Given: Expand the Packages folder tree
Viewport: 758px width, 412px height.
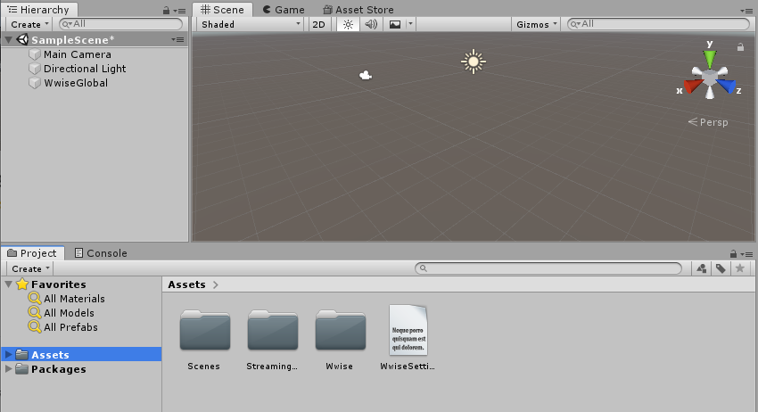Looking at the screenshot, I should pos(9,369).
